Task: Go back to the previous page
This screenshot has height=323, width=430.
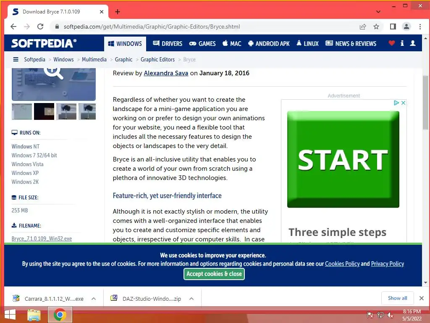Action: (13, 26)
